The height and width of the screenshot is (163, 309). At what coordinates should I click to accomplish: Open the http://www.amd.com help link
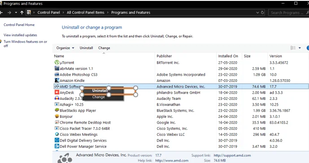tap(172, 160)
